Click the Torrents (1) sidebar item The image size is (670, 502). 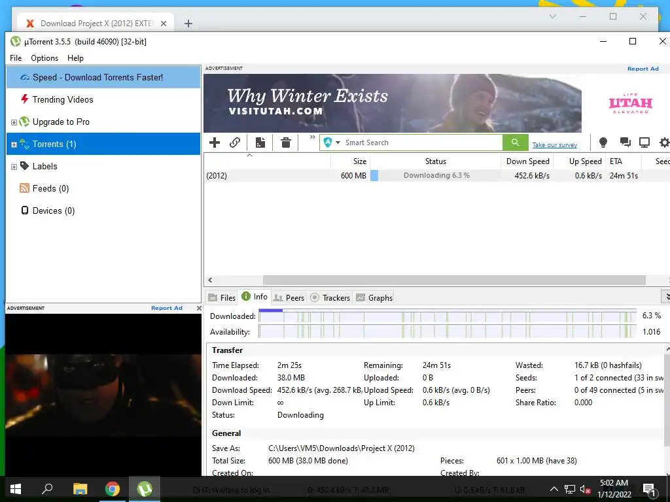tap(103, 144)
